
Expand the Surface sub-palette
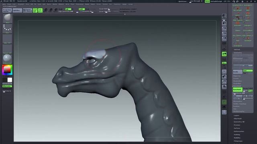point(237,128)
